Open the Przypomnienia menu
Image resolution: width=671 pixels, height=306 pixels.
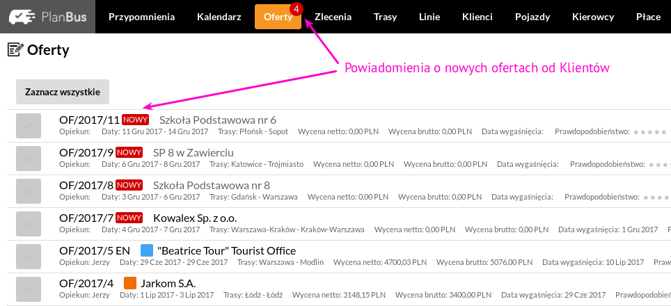click(x=141, y=17)
